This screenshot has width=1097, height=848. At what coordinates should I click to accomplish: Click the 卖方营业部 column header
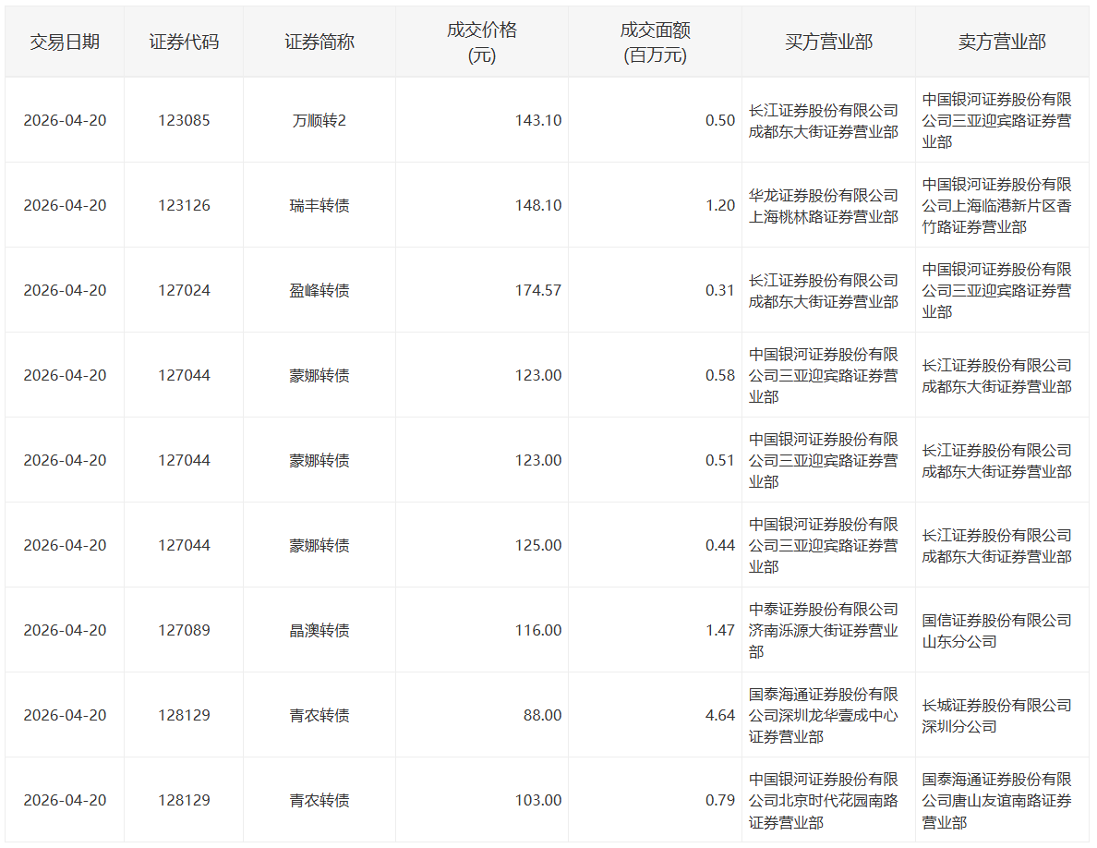[x=1002, y=42]
